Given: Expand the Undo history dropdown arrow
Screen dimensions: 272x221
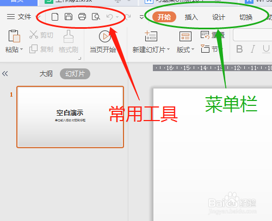Looking at the screenshot, I should point(118,17).
